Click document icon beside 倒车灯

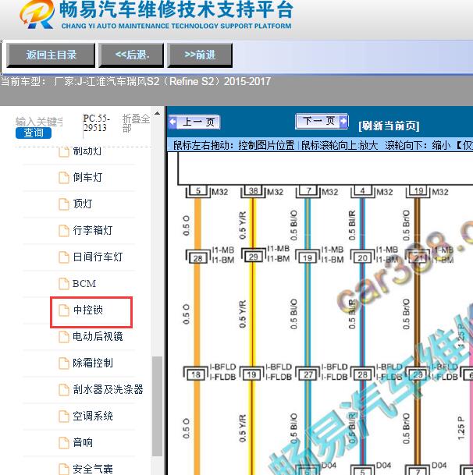(64, 178)
